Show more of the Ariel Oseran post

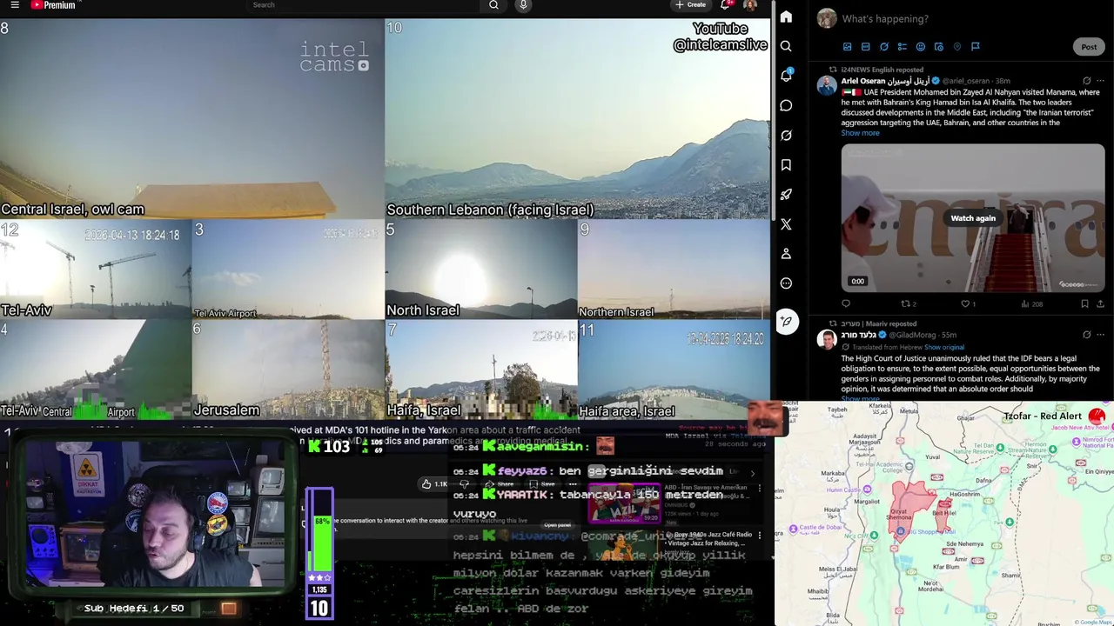click(x=860, y=133)
